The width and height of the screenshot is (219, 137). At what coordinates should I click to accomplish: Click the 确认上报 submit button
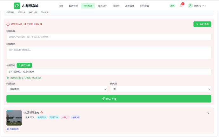[109, 99]
